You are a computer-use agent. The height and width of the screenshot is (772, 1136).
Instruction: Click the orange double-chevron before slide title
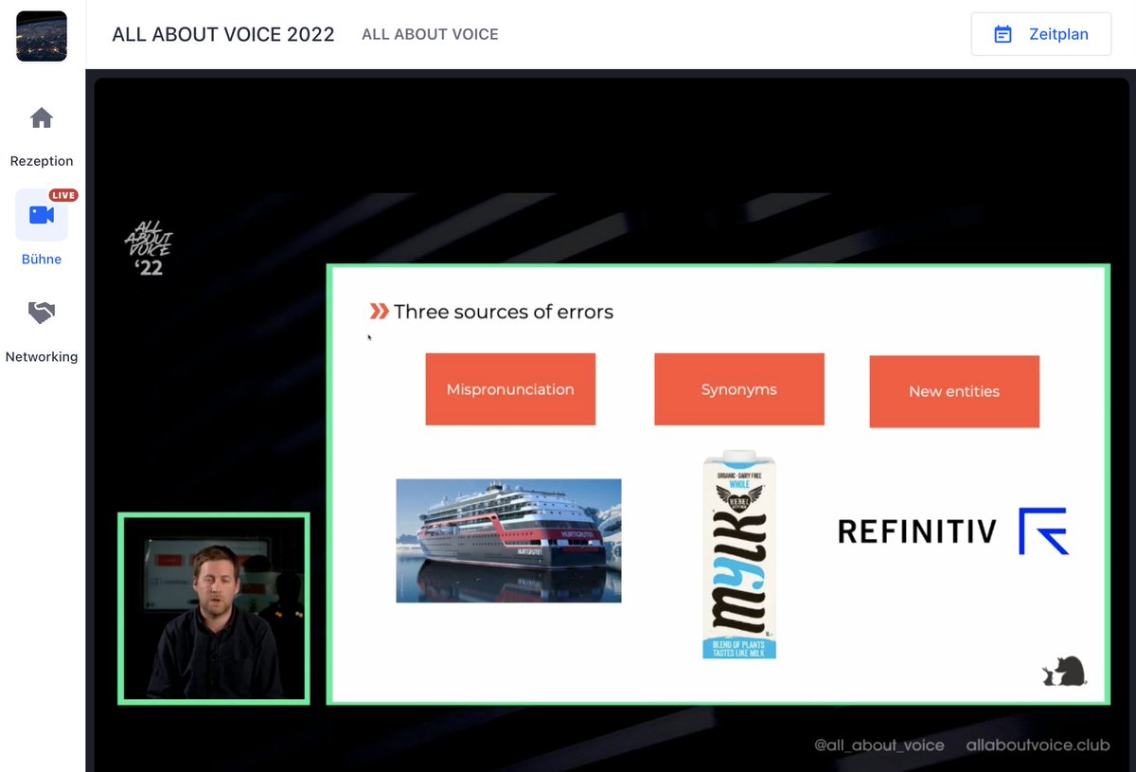tap(379, 310)
